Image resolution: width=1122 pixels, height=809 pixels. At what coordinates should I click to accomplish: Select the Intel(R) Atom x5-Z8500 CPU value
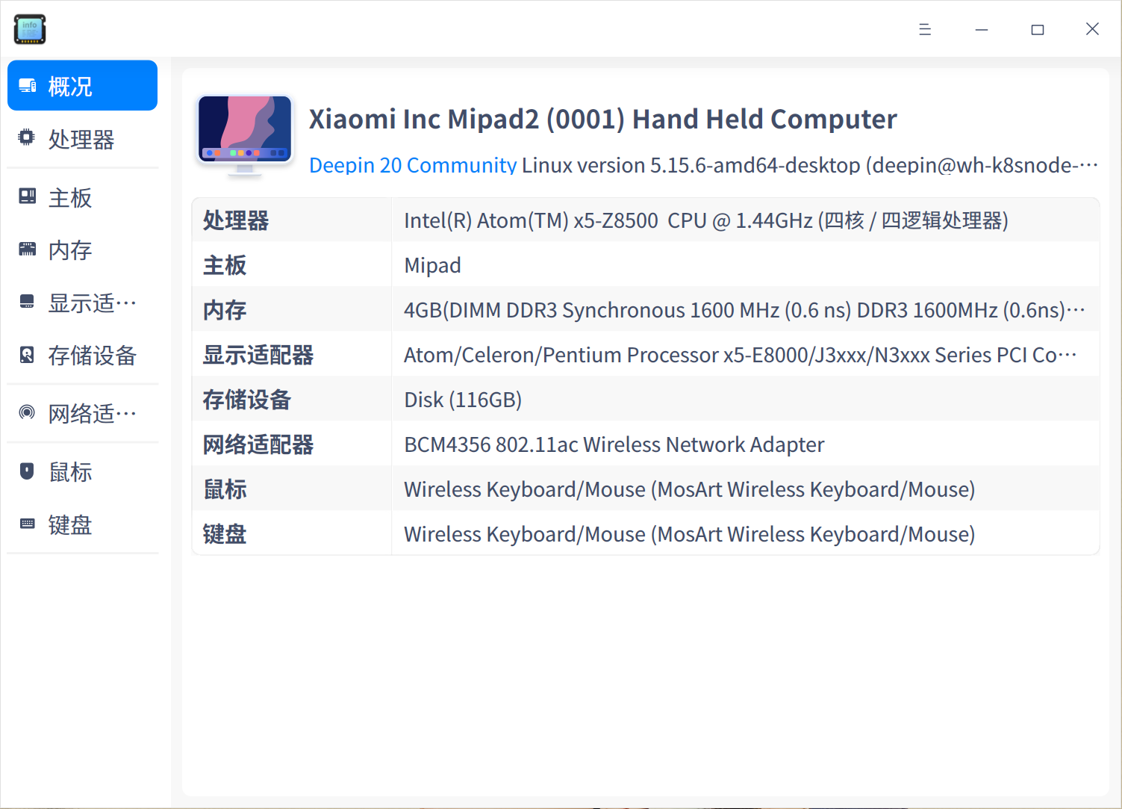click(x=706, y=220)
